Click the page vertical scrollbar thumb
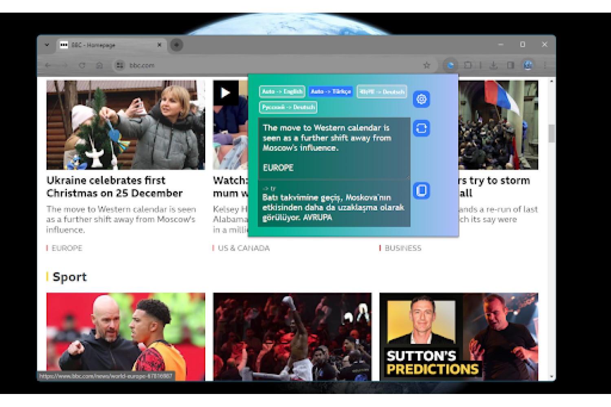The image size is (611, 407). pos(552,133)
